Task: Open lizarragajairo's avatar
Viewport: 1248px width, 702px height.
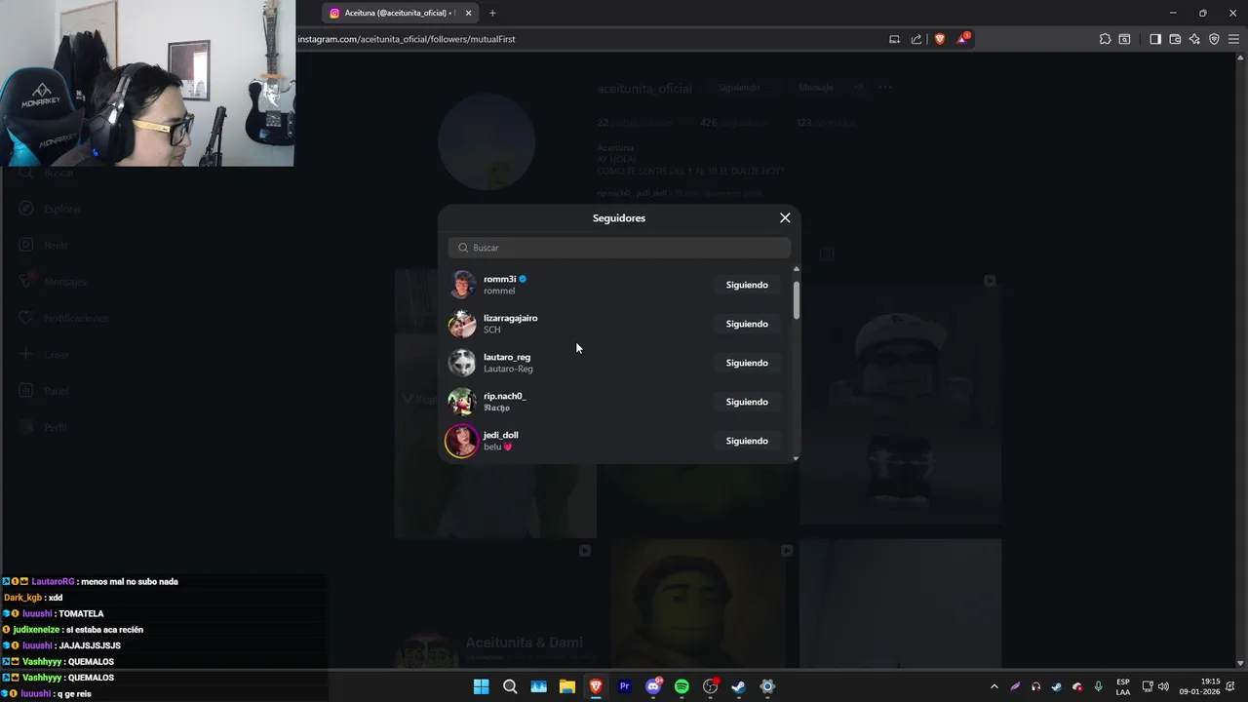Action: click(462, 324)
